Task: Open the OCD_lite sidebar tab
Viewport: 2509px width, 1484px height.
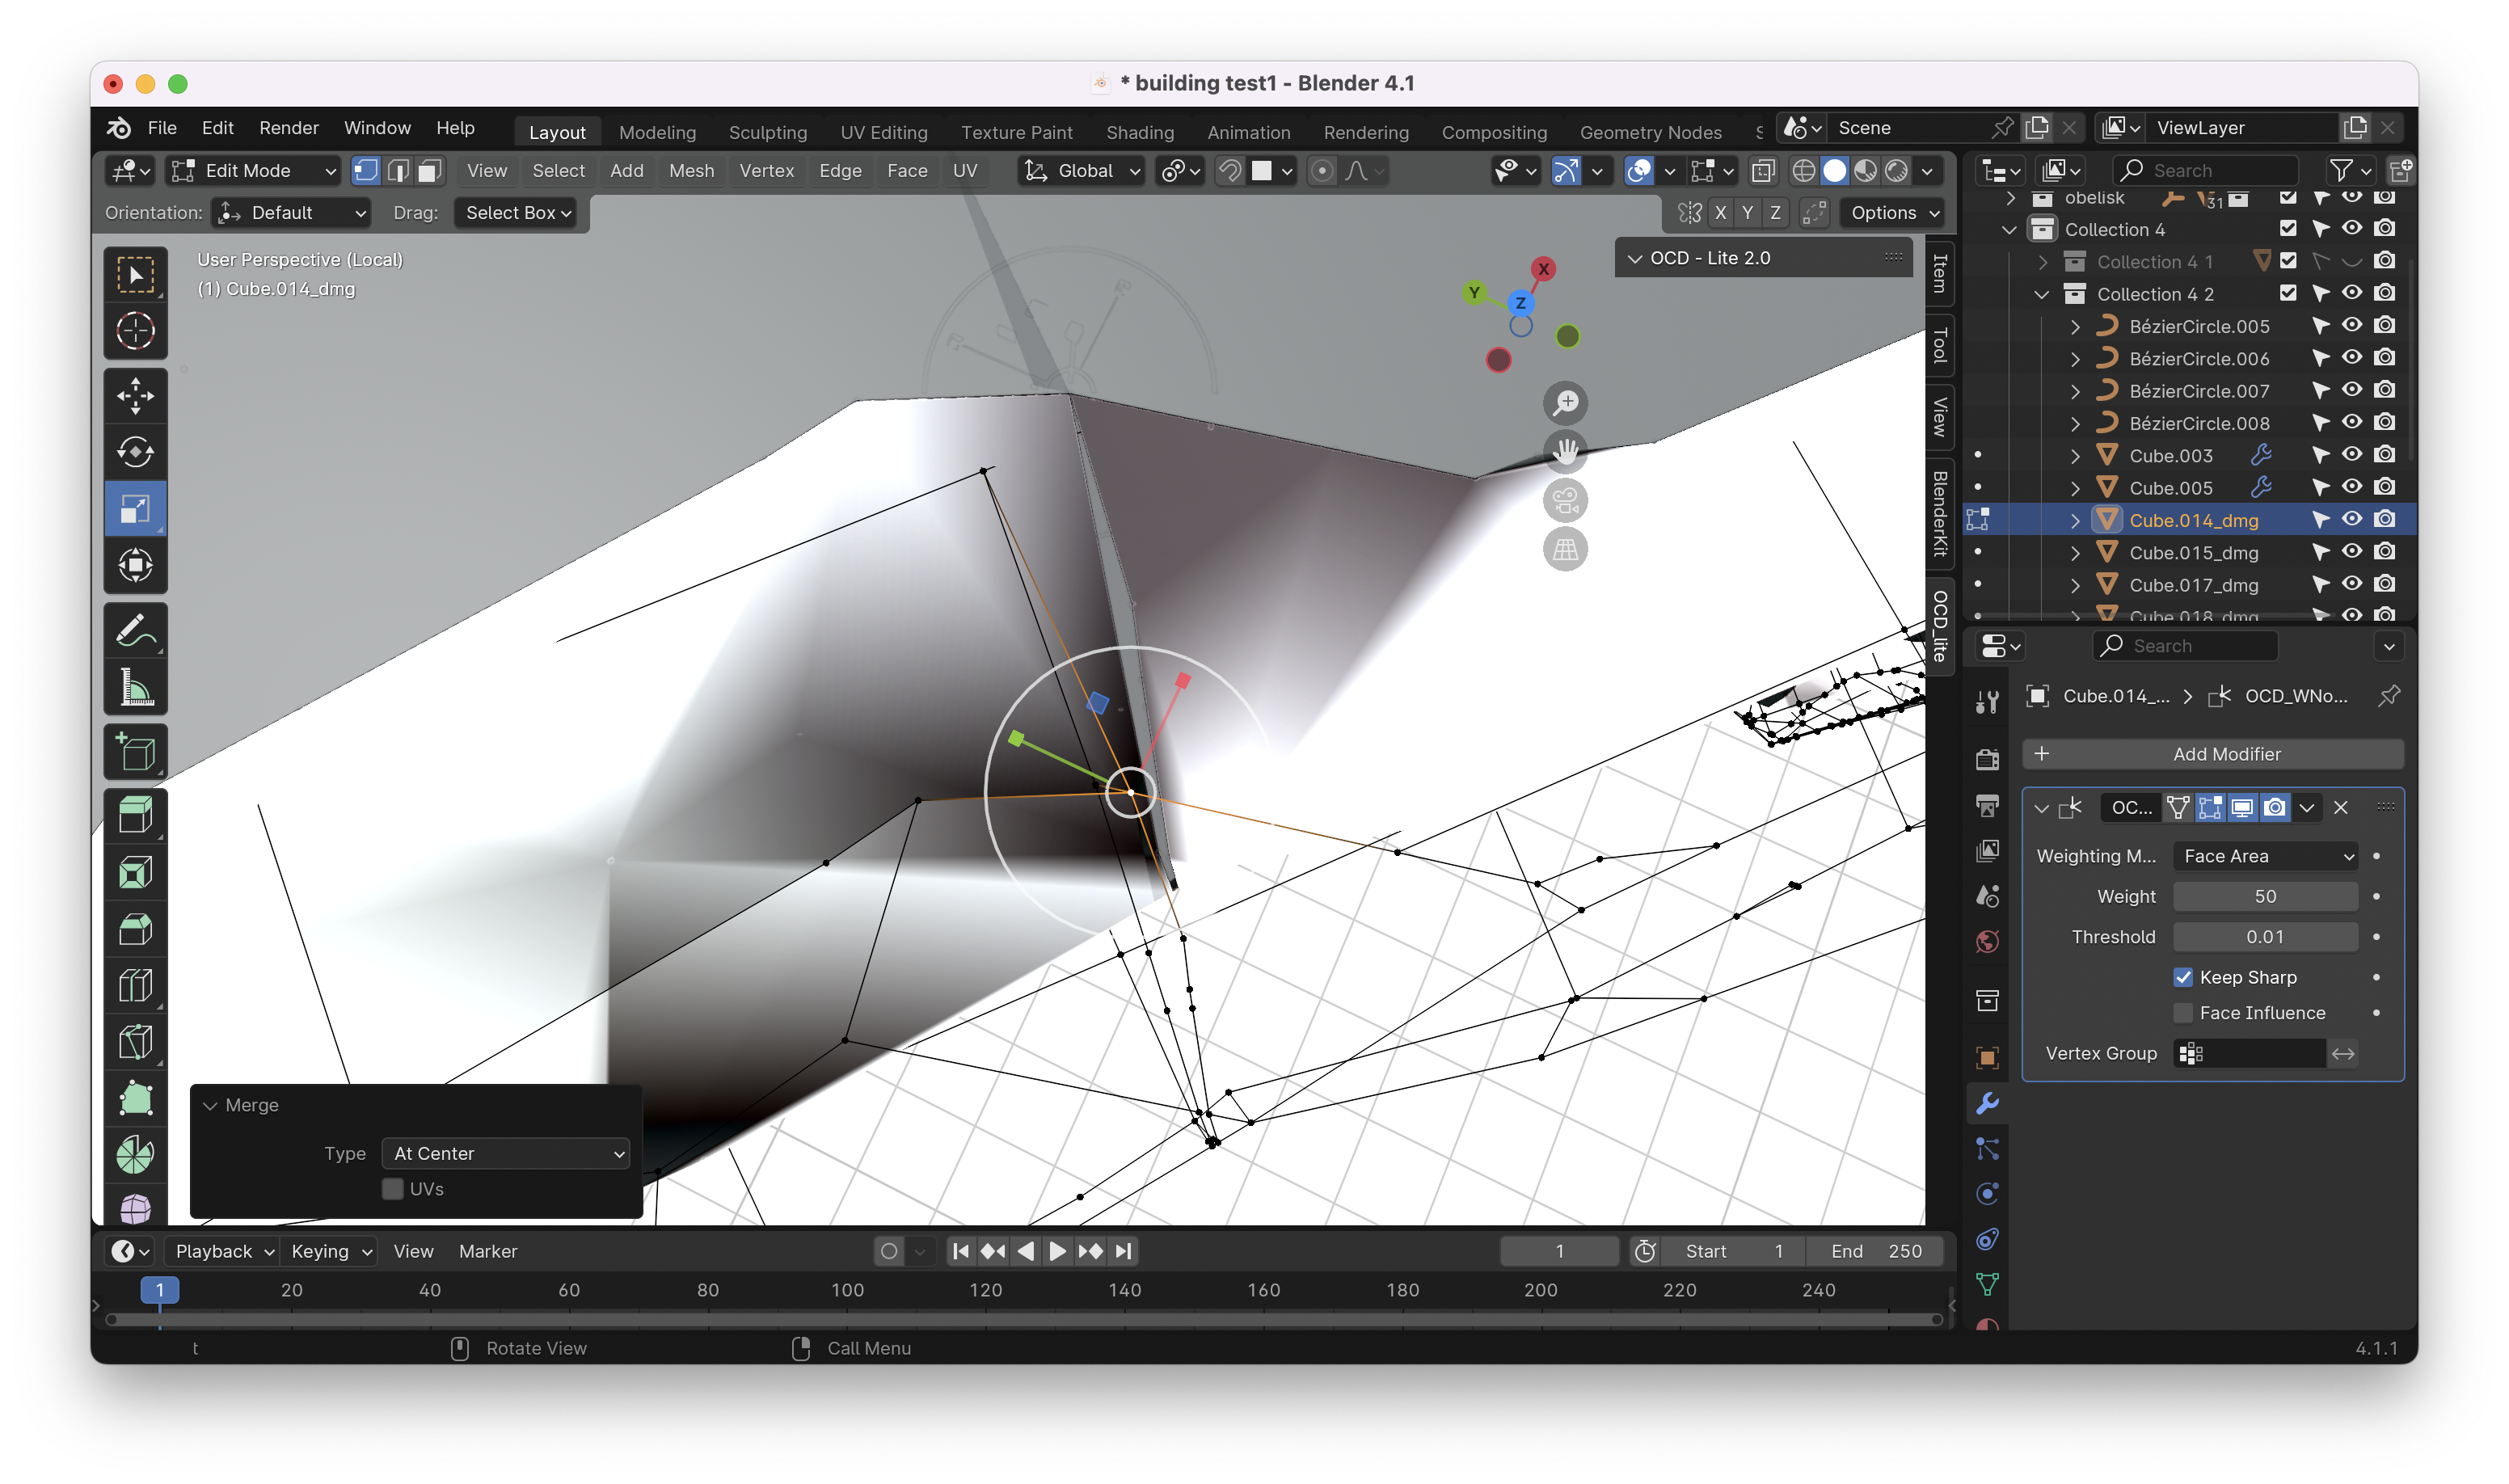Action: (1939, 626)
